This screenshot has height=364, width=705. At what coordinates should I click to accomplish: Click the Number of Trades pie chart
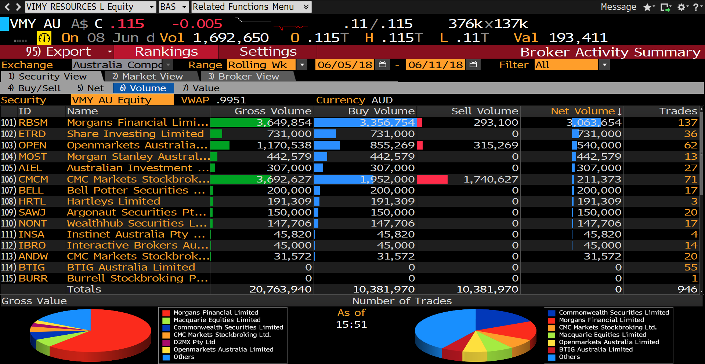[x=476, y=335]
